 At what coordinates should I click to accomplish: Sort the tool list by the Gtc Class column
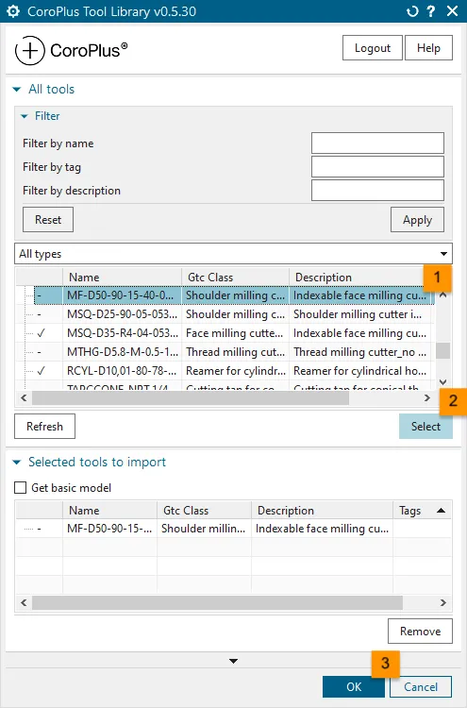click(235, 278)
